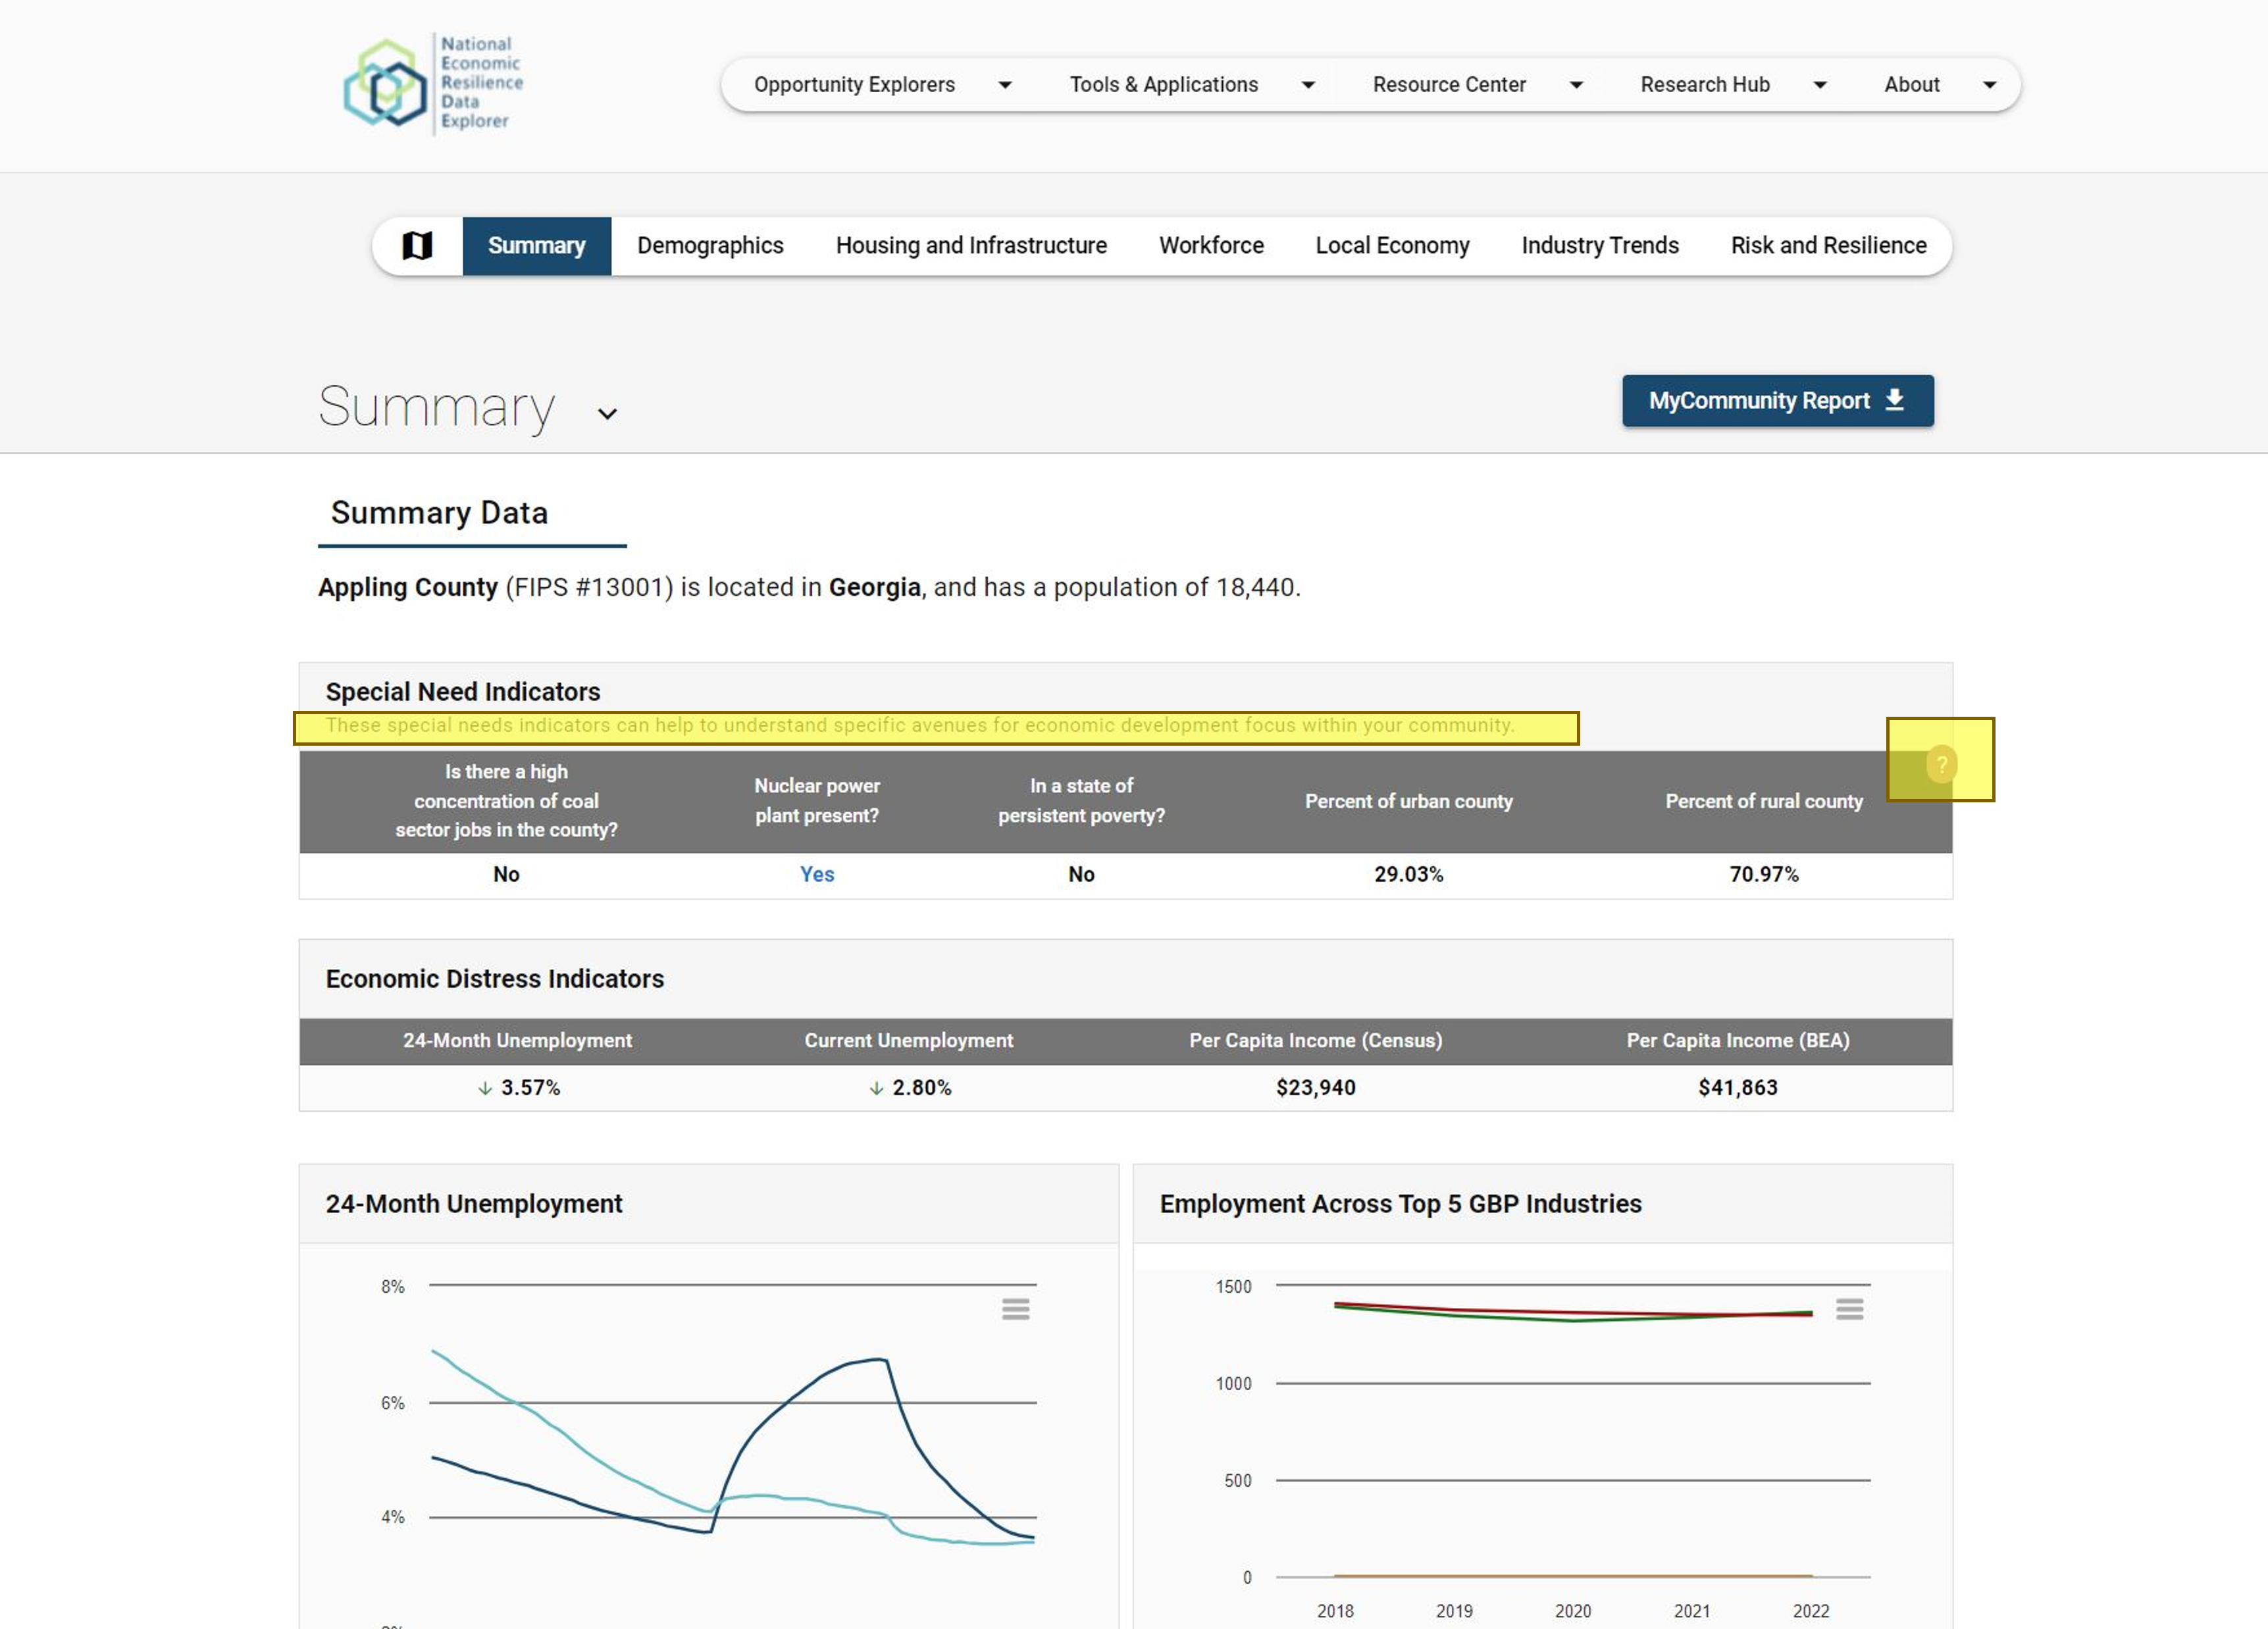This screenshot has height=1629, width=2268.
Task: Open the Local Economy tab
Action: [x=1392, y=246]
